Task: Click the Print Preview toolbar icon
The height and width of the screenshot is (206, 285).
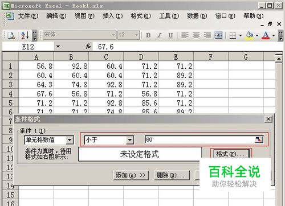Action: [x=11, y=35]
